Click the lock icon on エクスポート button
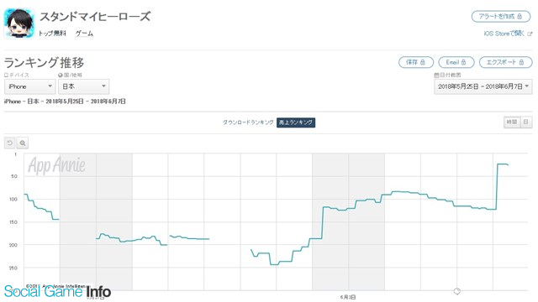Viewport: 538px width, 302px height. pos(521,62)
